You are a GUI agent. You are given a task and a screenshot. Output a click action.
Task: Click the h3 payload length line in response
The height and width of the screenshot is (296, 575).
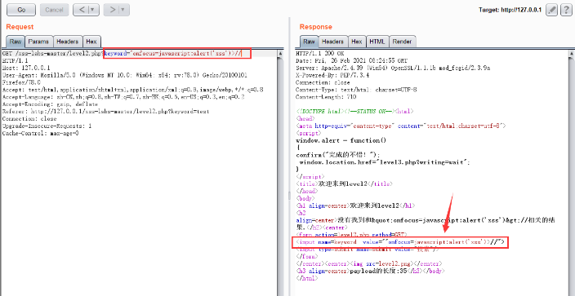370,271
